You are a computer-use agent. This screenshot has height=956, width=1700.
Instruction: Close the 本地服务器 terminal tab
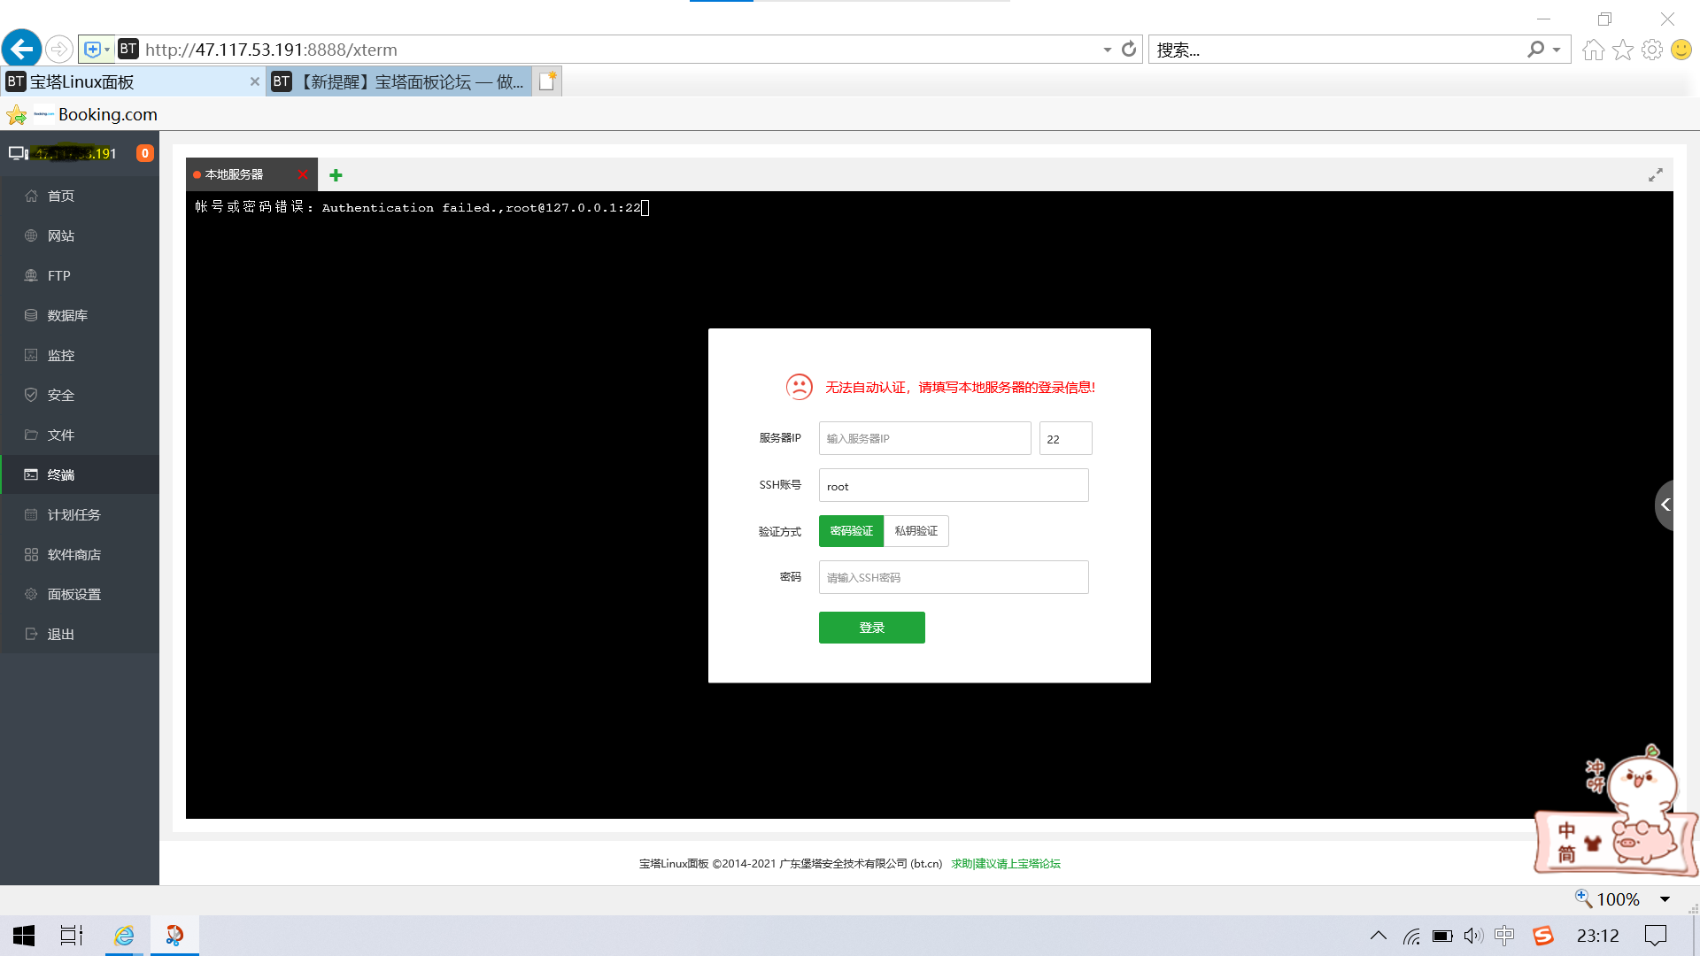pos(303,174)
